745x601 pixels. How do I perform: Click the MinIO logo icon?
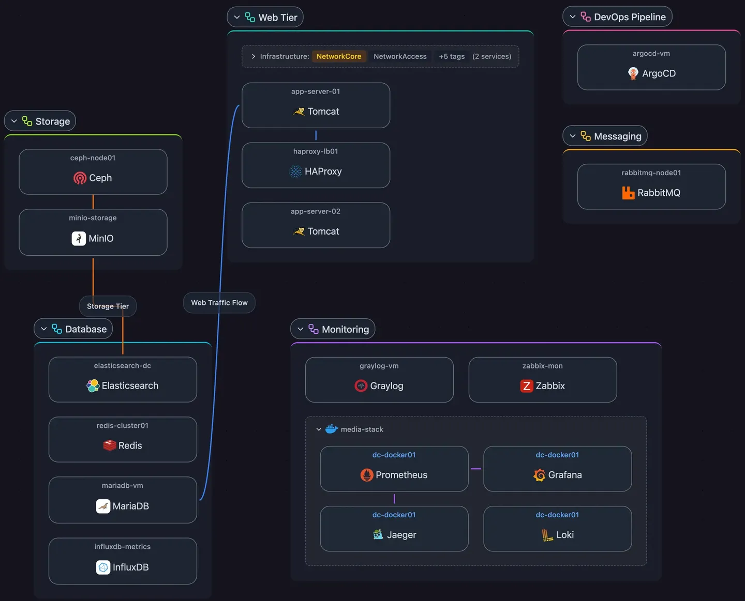coord(79,238)
